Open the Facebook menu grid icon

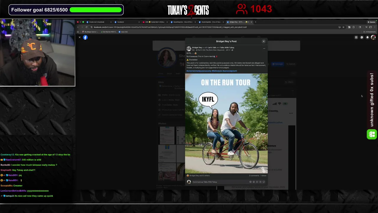pyautogui.click(x=356, y=37)
